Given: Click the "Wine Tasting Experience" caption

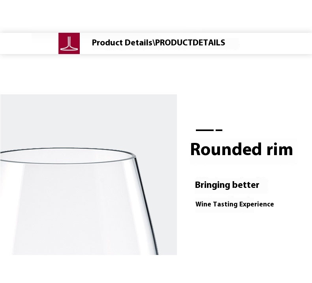Looking at the screenshot, I should (235, 204).
